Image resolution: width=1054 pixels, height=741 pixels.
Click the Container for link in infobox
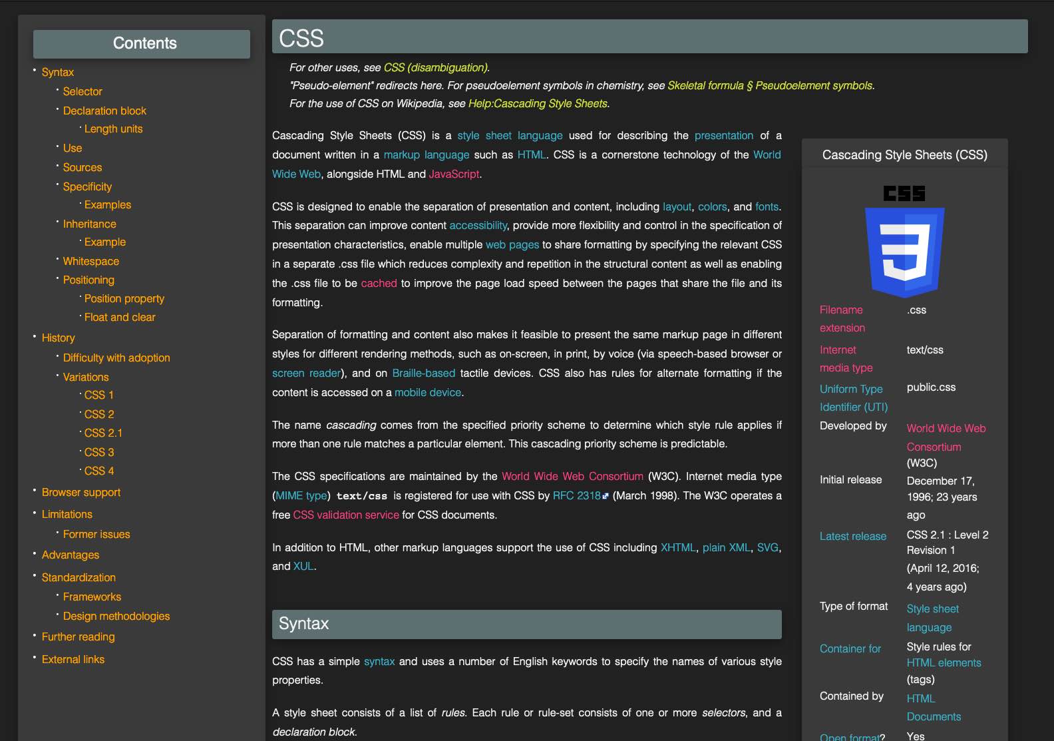(x=850, y=648)
